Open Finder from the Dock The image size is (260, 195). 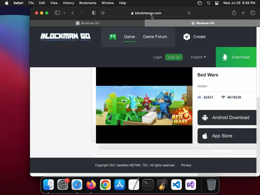(x=48, y=185)
